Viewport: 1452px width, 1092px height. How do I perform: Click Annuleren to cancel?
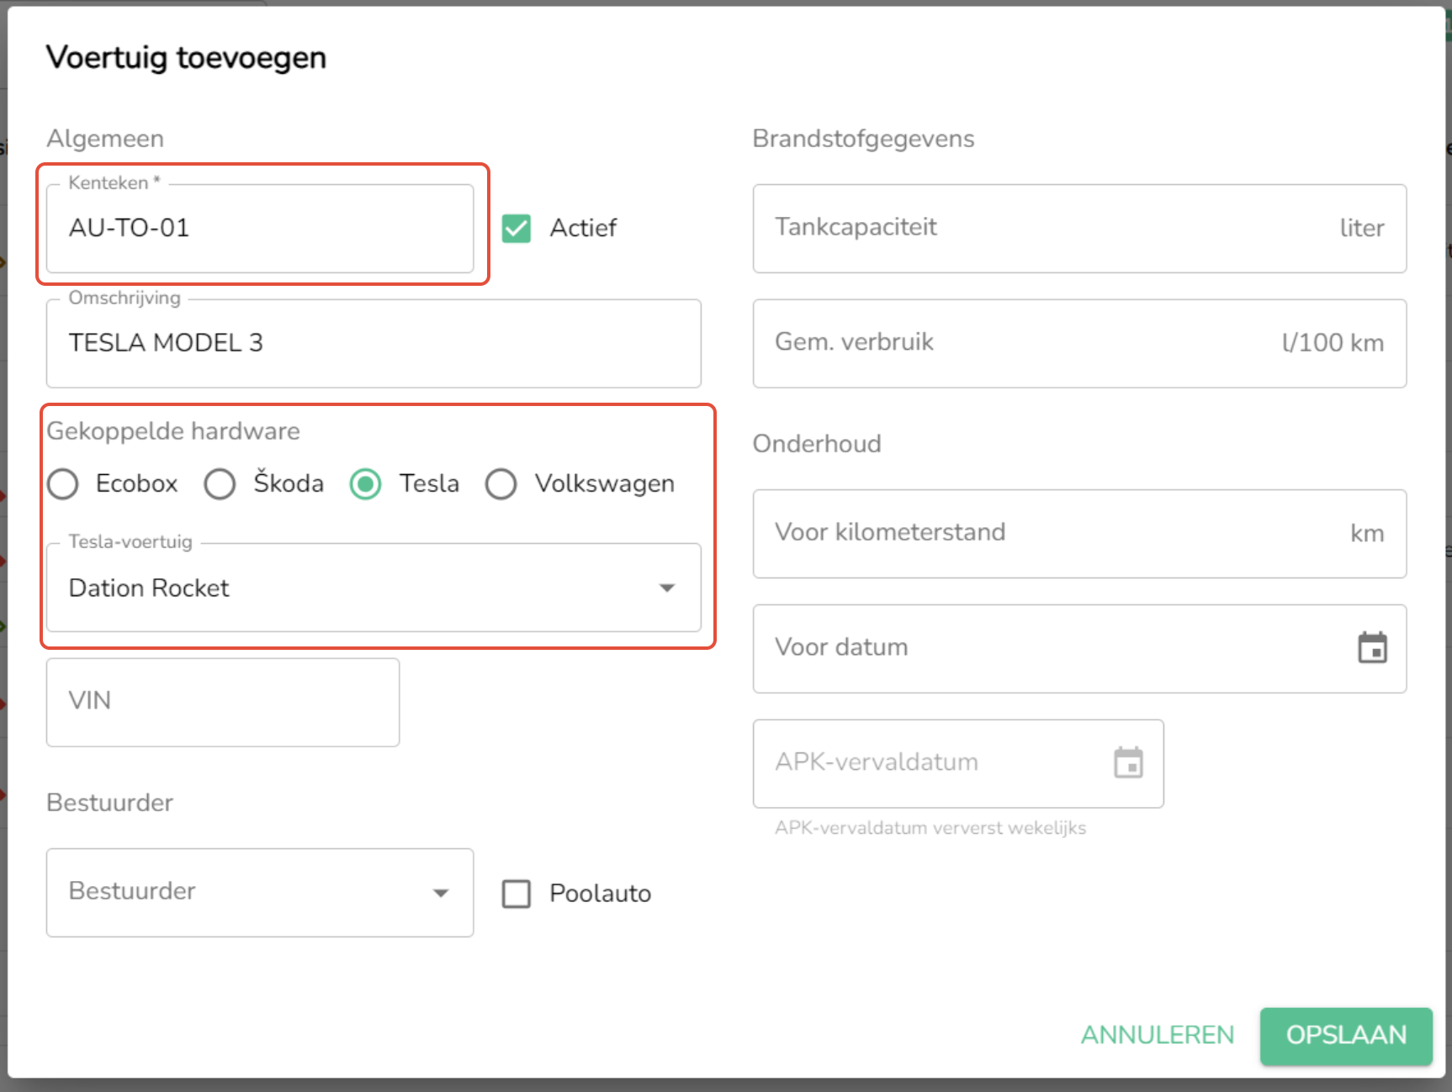point(1157,1035)
